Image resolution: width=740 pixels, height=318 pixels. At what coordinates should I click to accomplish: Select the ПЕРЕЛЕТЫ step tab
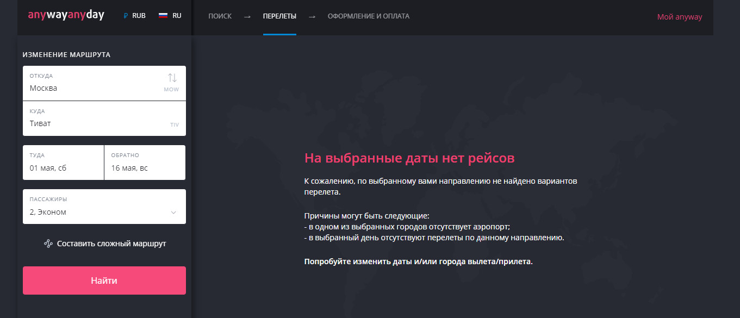tap(279, 16)
